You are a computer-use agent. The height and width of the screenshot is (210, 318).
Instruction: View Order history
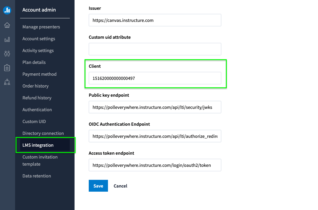click(35, 86)
